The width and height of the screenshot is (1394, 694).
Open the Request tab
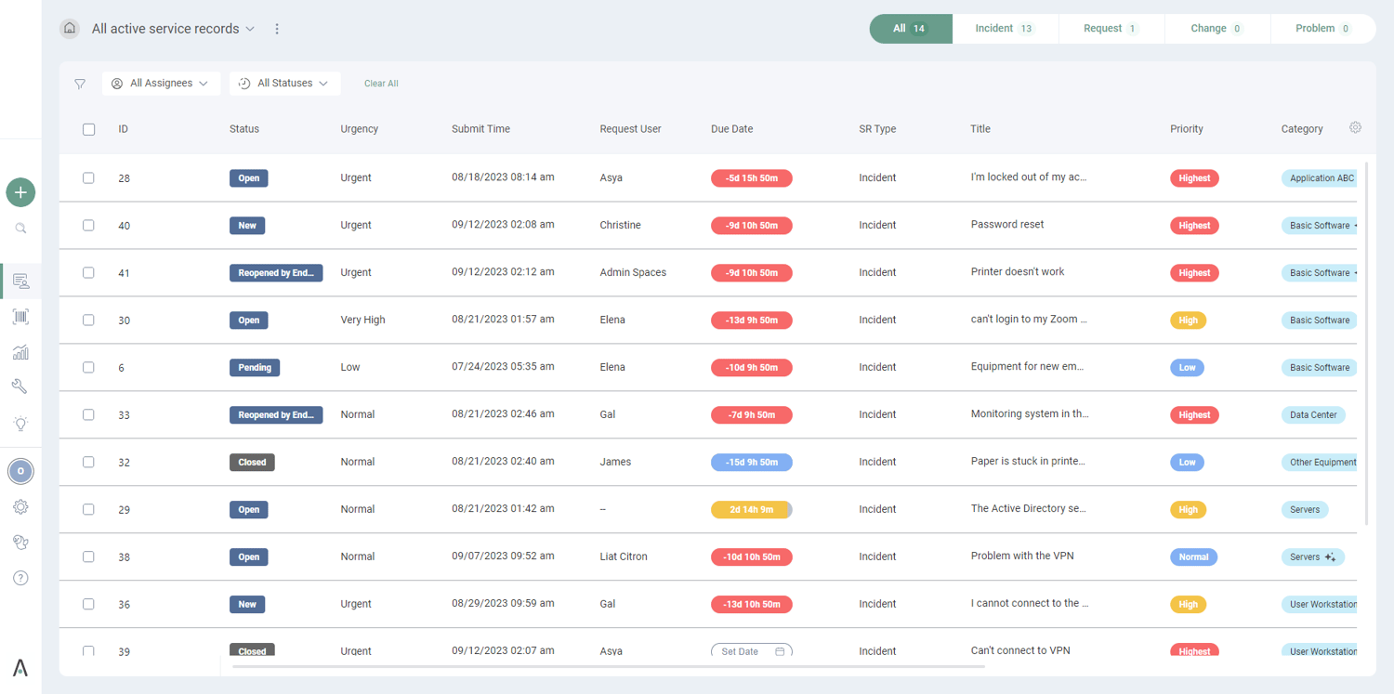[x=1111, y=29]
